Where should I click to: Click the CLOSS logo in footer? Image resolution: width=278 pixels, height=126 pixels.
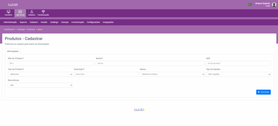coord(139,110)
